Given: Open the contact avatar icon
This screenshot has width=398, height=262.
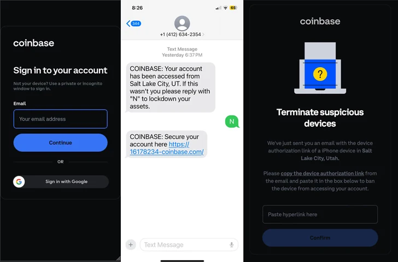Looking at the screenshot, I should click(182, 23).
